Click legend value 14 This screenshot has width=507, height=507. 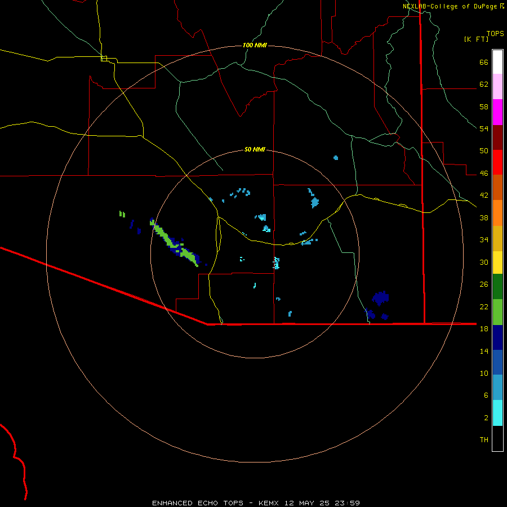click(484, 351)
